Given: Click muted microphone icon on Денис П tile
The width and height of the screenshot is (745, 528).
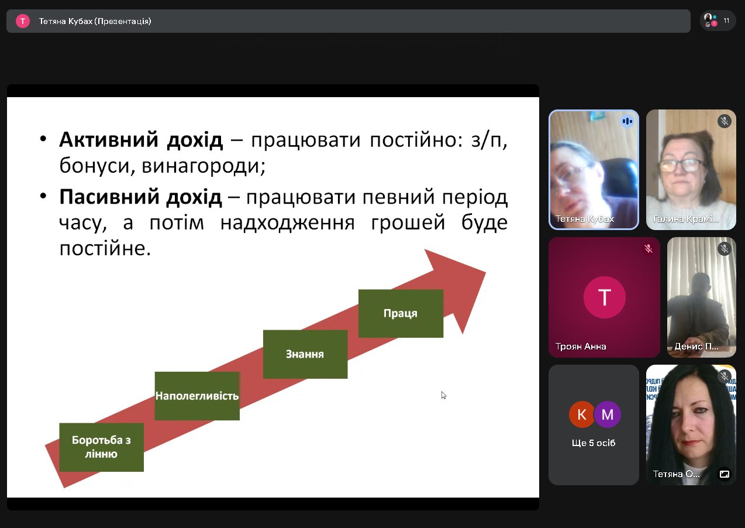Looking at the screenshot, I should point(725,249).
